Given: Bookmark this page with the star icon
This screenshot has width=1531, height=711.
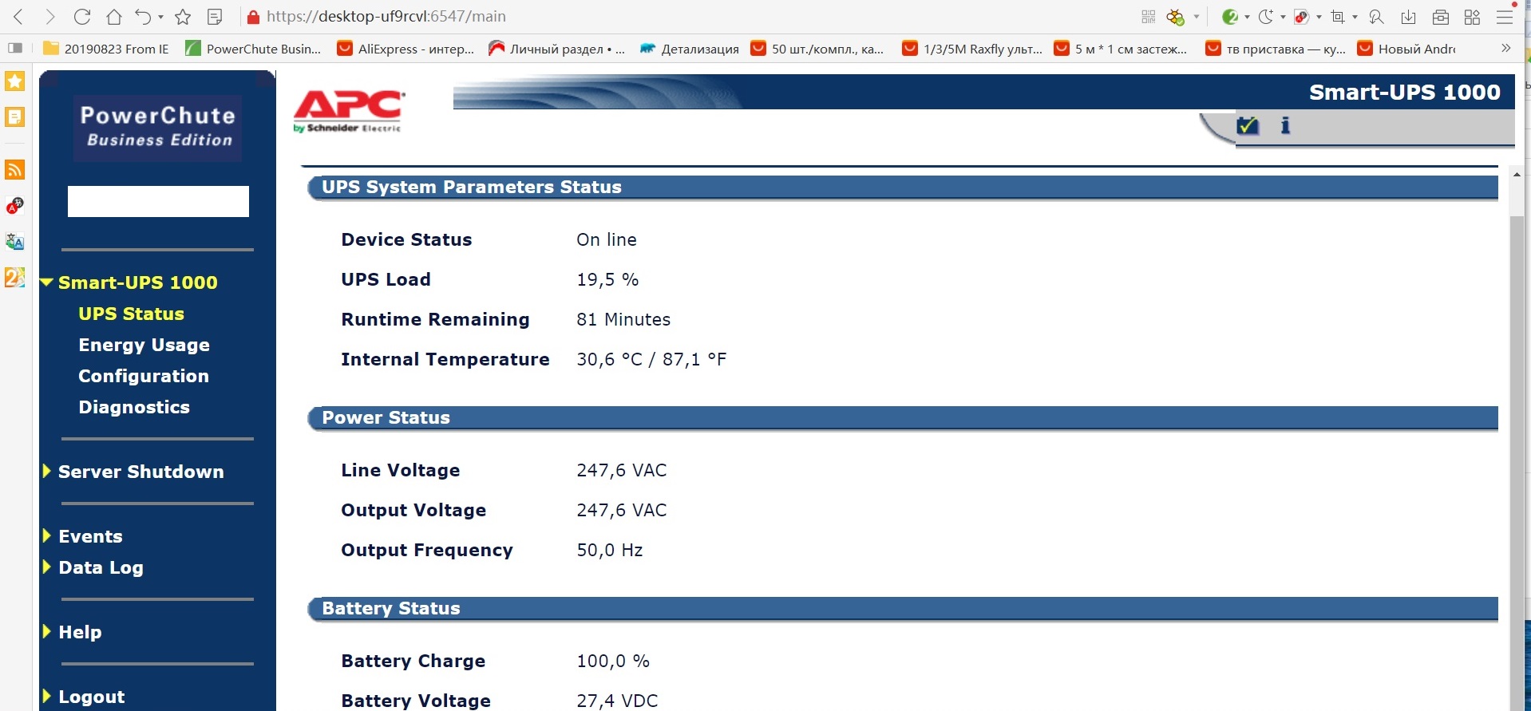Looking at the screenshot, I should click(x=183, y=17).
